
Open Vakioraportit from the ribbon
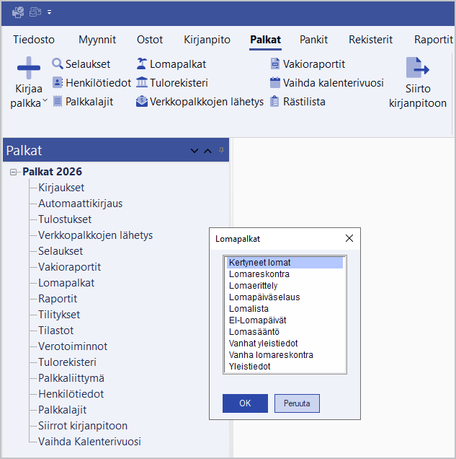274,64
